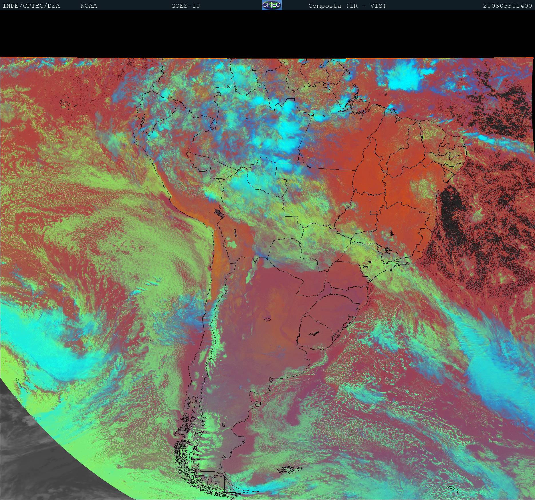
Task: Click the GOES-10 satellite label
Action: (185, 6)
